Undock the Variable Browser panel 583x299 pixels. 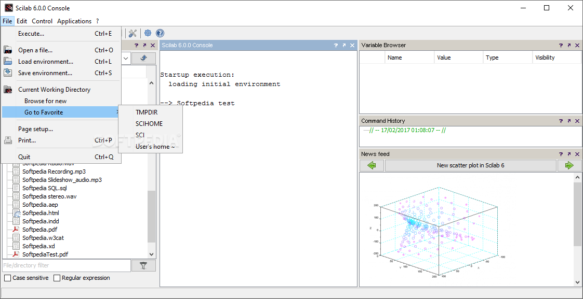pos(569,45)
